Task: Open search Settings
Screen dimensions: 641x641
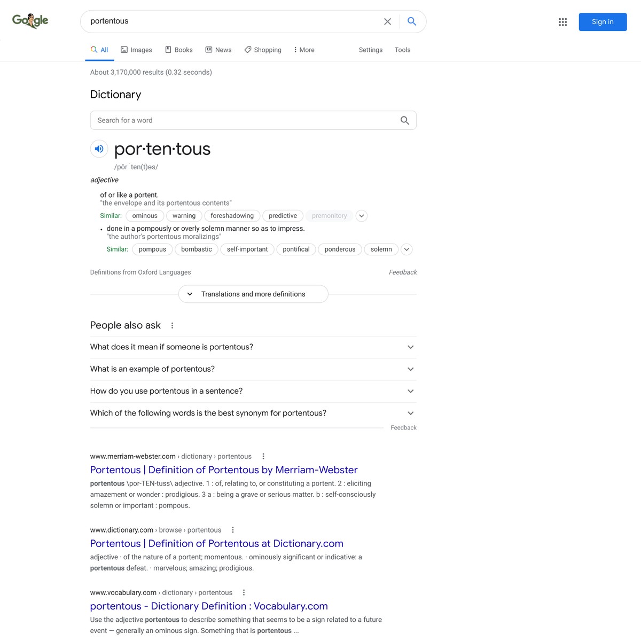Action: [370, 50]
